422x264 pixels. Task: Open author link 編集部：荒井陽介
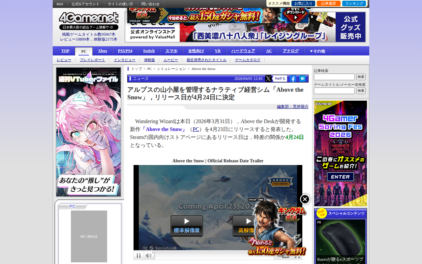pos(293,107)
